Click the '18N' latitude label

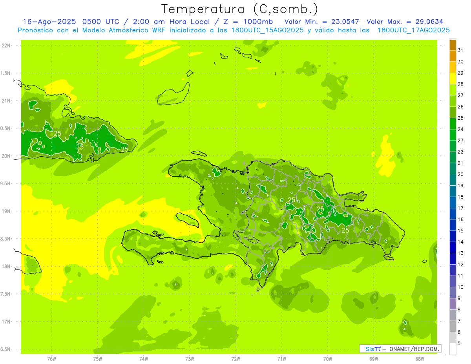coord(6,267)
